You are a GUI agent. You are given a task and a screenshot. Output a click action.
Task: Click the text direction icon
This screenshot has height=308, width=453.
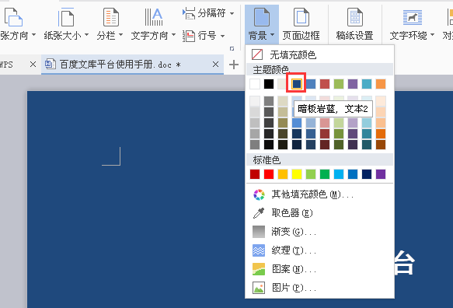154,17
